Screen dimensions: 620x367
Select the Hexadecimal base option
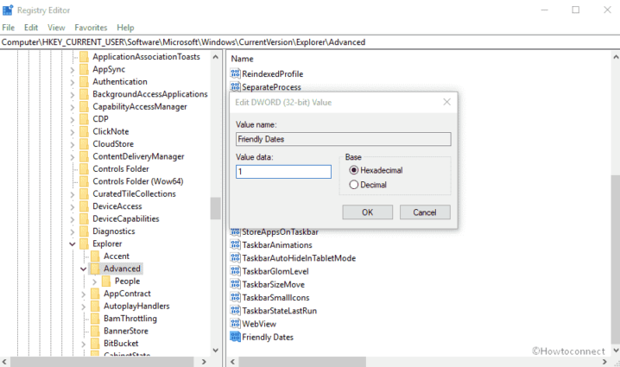click(x=354, y=170)
